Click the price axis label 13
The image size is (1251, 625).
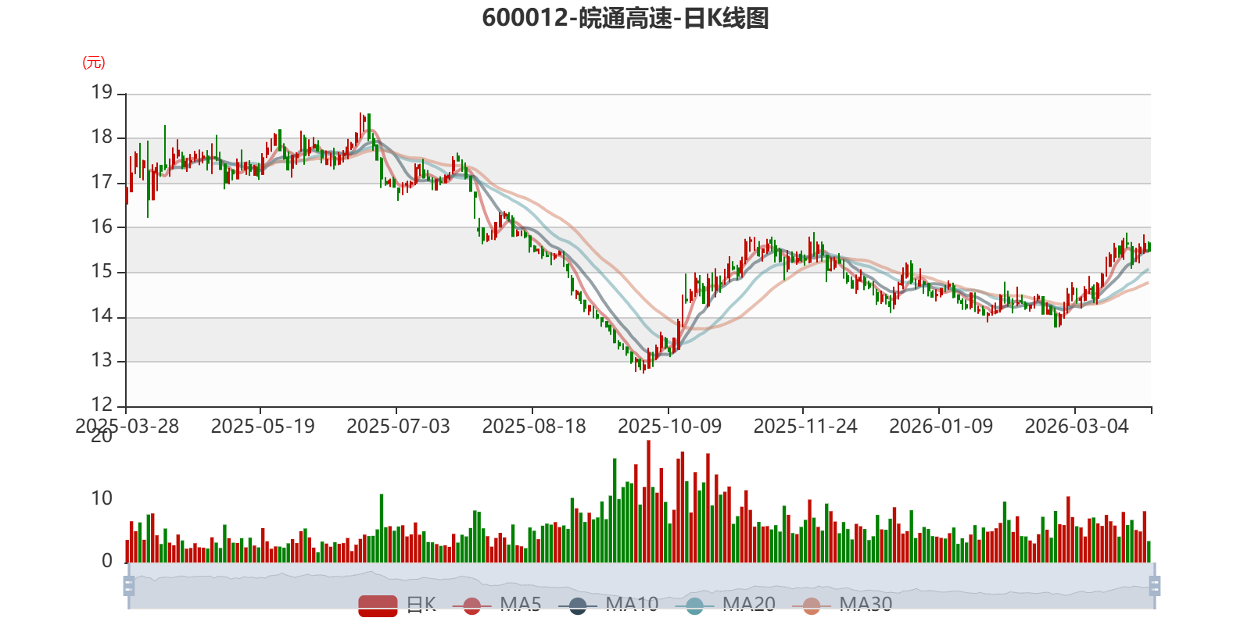(102, 360)
